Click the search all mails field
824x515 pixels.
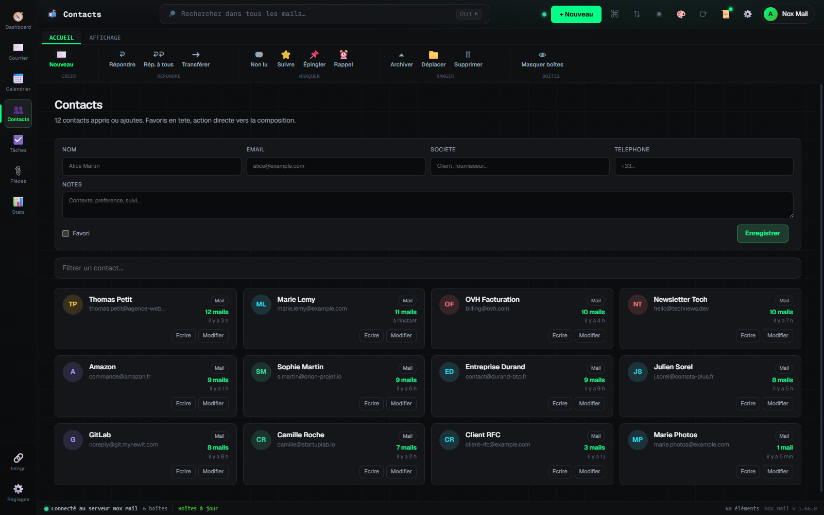point(324,14)
